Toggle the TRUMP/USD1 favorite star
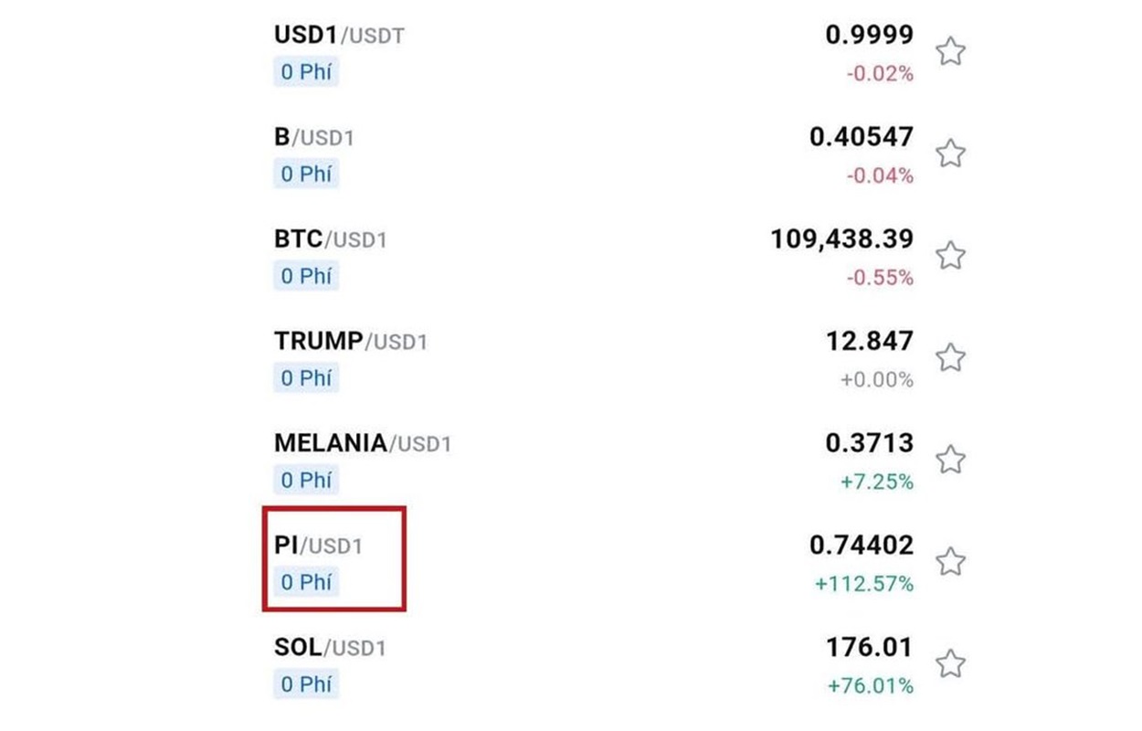Screen dimensions: 1142x731 click(951, 357)
